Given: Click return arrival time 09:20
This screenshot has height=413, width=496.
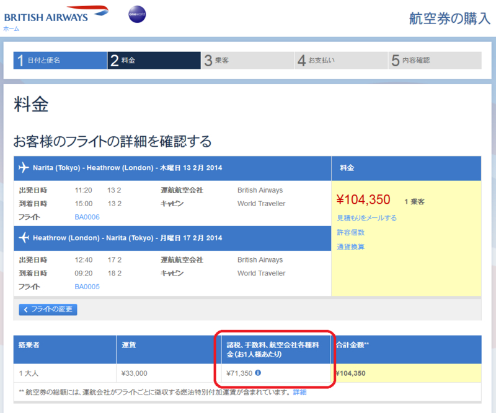Looking at the screenshot, I should coord(84,273).
